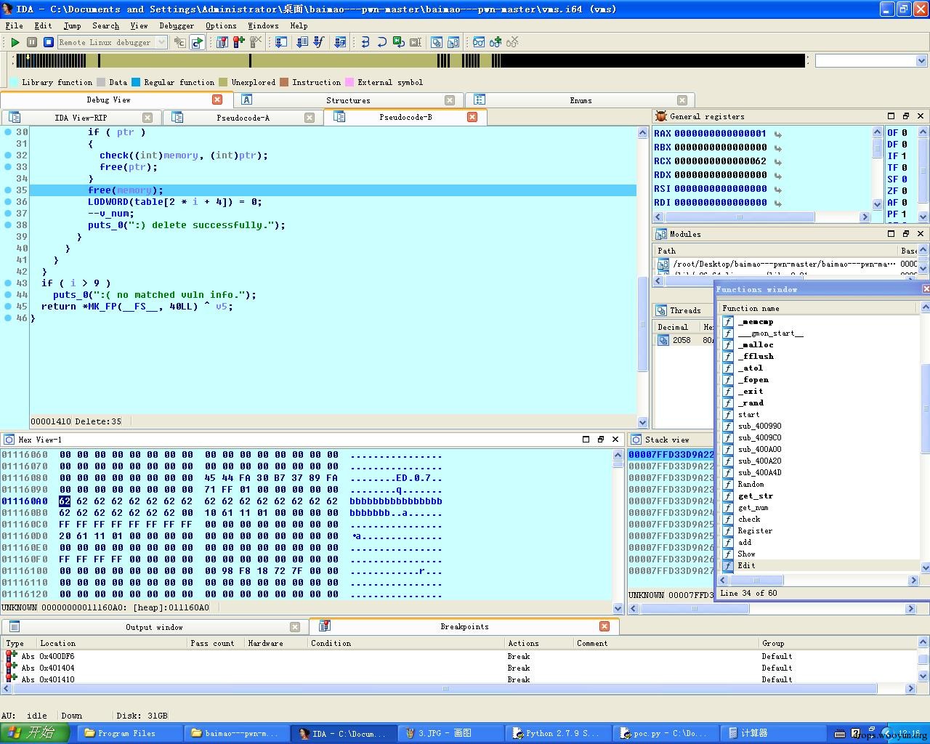The width and height of the screenshot is (930, 744).
Task: Click the green Start process play icon
Action: point(15,42)
